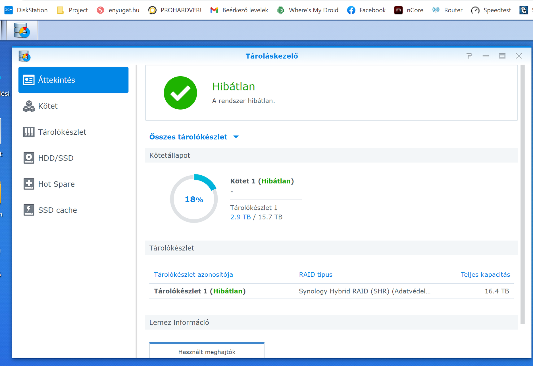533x366 pixels.
Task: Click the HDD/SSD disk icon
Action: [29, 158]
